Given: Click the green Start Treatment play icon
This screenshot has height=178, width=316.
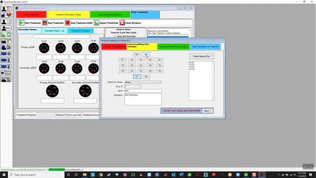Looking at the screenshot, I should coord(21,23).
